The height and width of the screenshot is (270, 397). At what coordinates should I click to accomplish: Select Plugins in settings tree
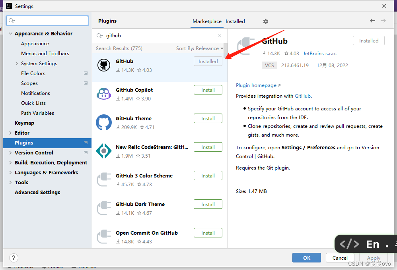coord(47,143)
